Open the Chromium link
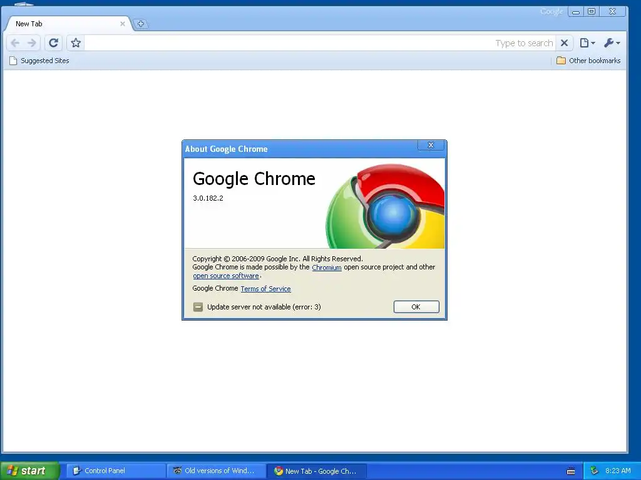 (327, 267)
